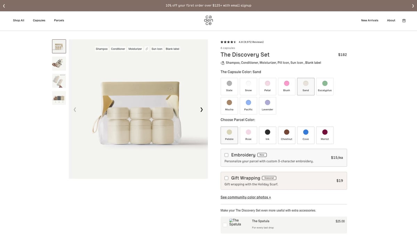
Task: Click the left arrow on the product carousel
Action: pyautogui.click(x=75, y=109)
